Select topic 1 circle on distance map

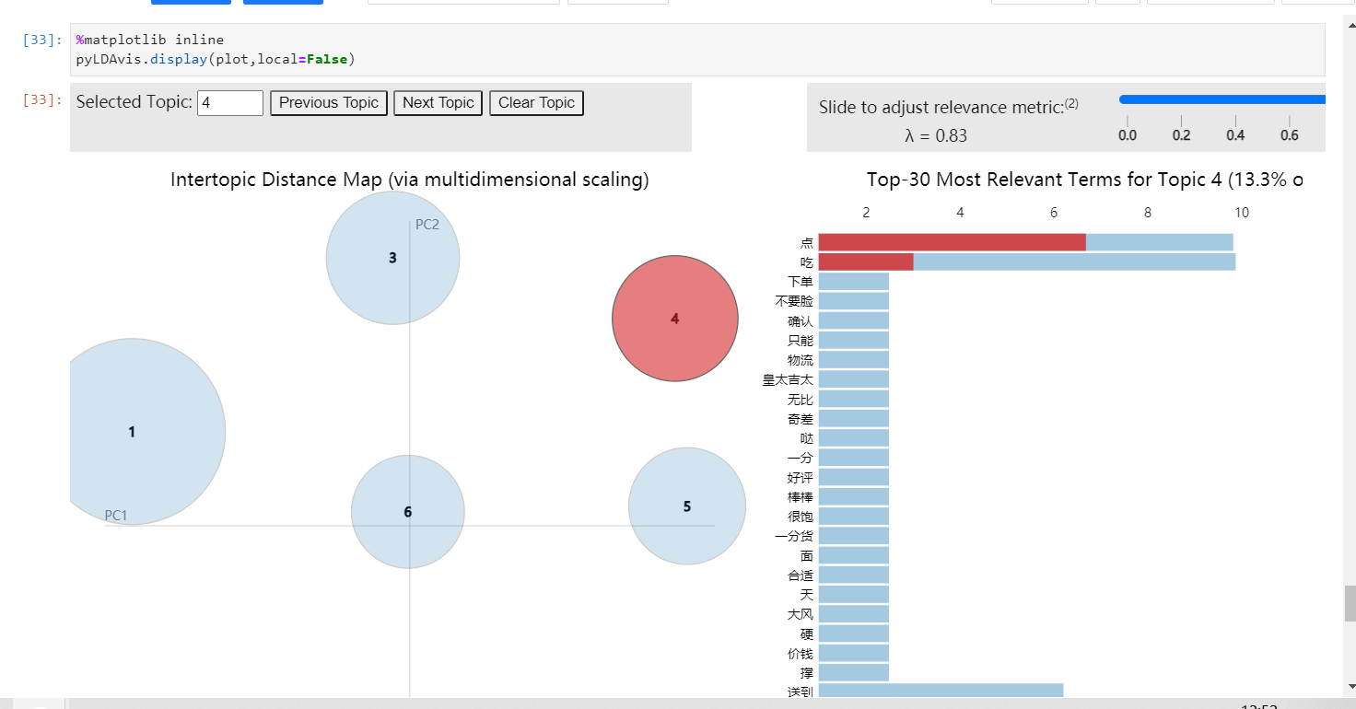tap(132, 432)
